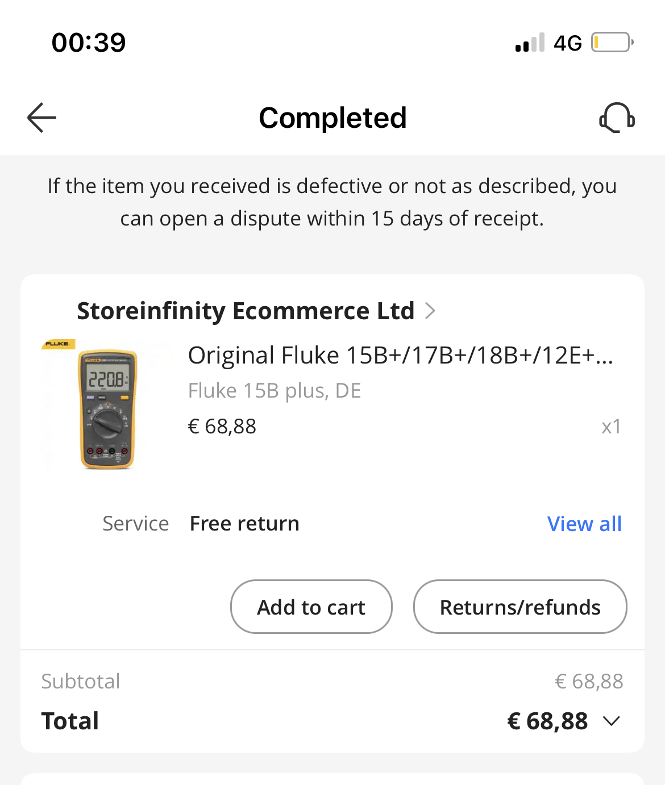Open View all services link
Image resolution: width=665 pixels, height=785 pixels.
click(584, 524)
